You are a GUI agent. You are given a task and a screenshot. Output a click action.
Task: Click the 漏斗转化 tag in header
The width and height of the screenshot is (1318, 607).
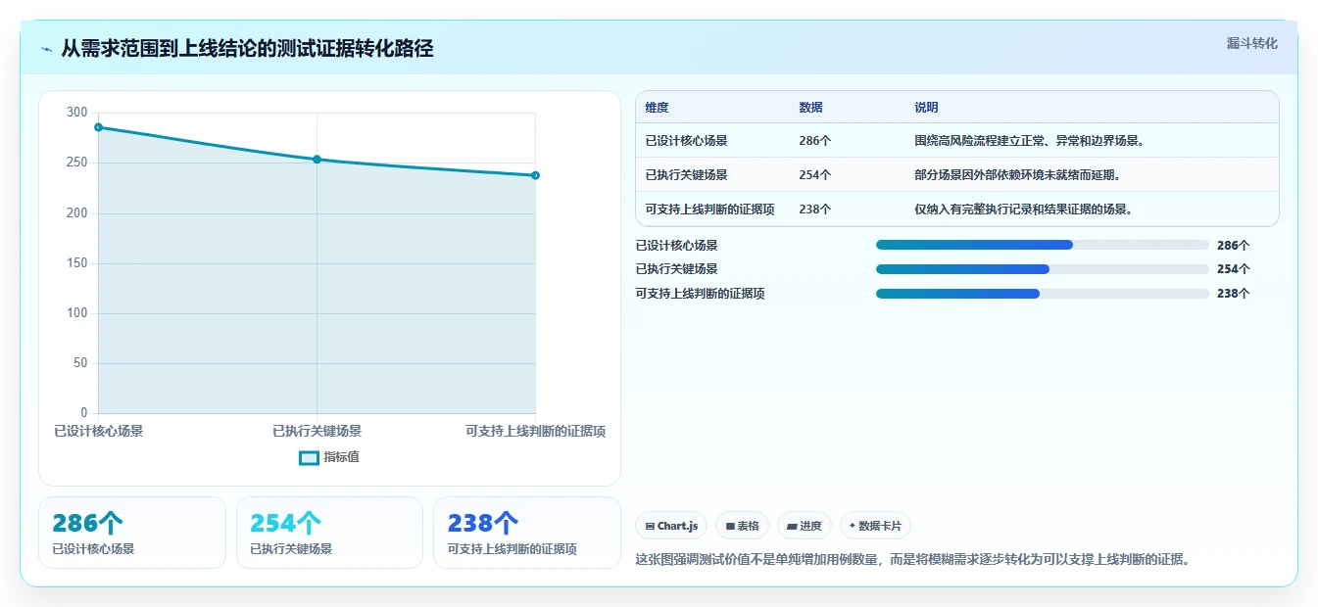1251,43
